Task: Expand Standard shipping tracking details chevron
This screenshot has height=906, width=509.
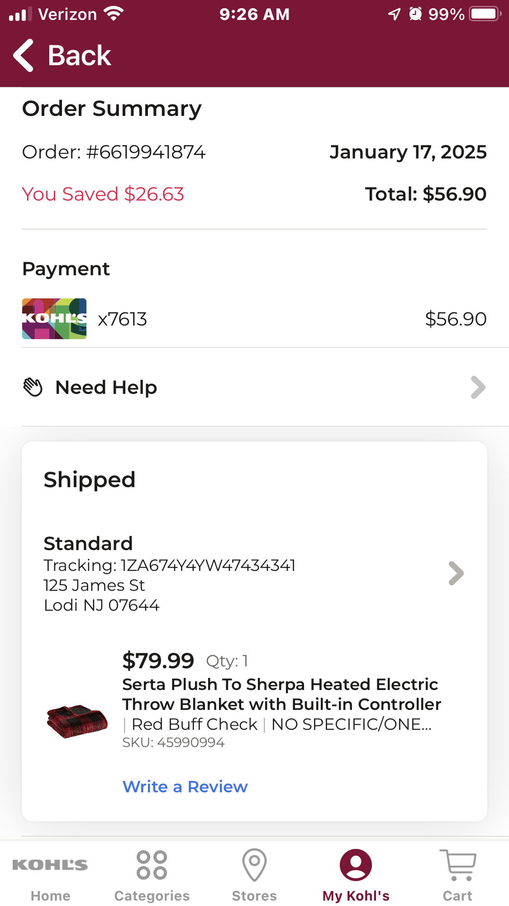Action: (456, 573)
